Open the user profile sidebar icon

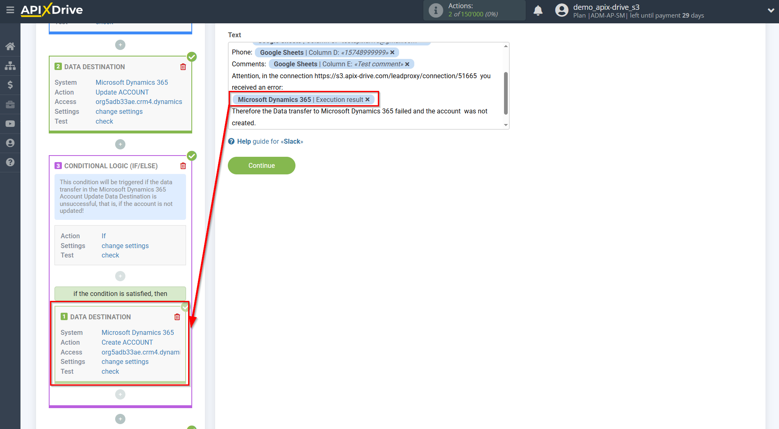[x=10, y=143]
